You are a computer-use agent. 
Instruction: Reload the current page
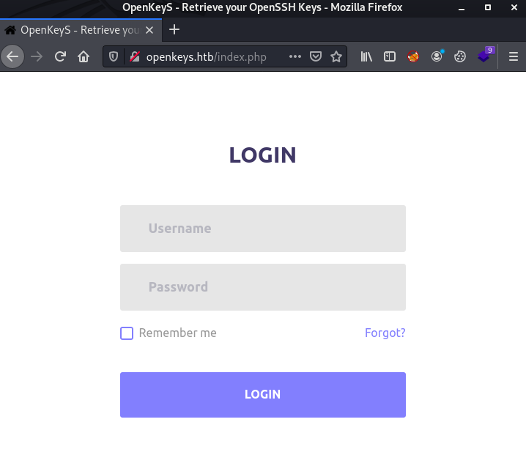click(60, 56)
